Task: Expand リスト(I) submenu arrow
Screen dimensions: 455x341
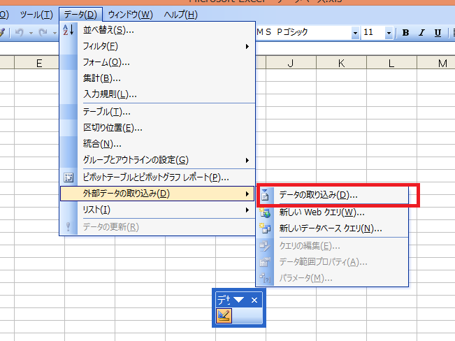Action: [247, 210]
